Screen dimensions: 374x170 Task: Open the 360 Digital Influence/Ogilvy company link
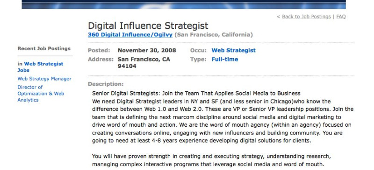pos(130,35)
